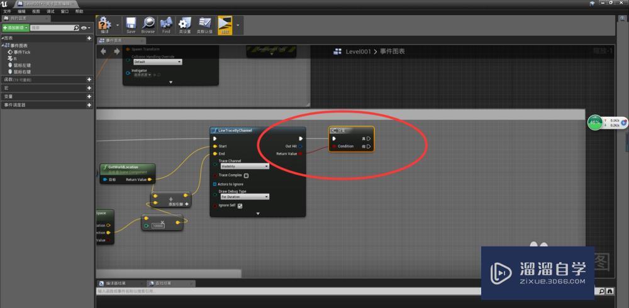
Task: Click the graph navigate forward arrow
Action: [x=117, y=52]
